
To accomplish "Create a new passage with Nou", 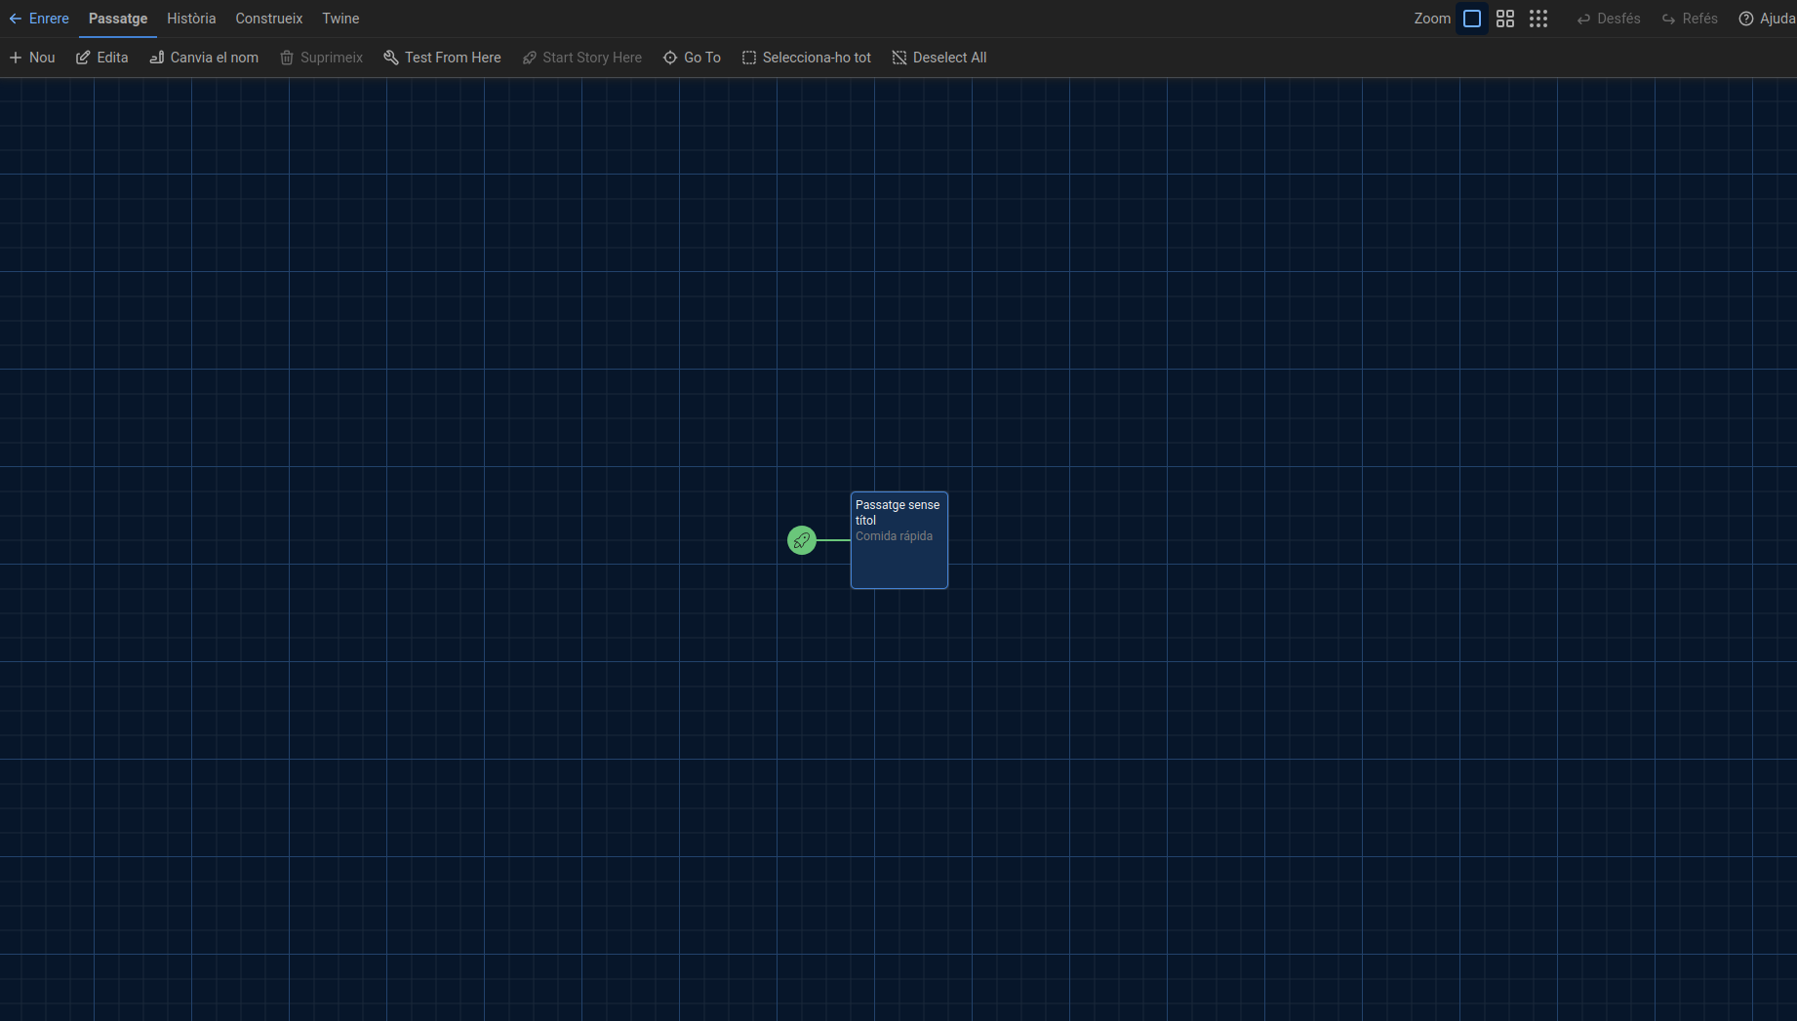I will [32, 58].
